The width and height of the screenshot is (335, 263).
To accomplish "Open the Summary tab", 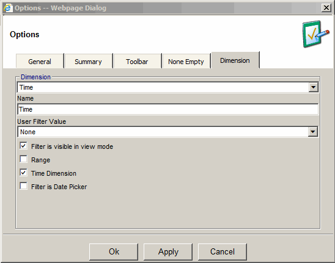I will coord(88,62).
